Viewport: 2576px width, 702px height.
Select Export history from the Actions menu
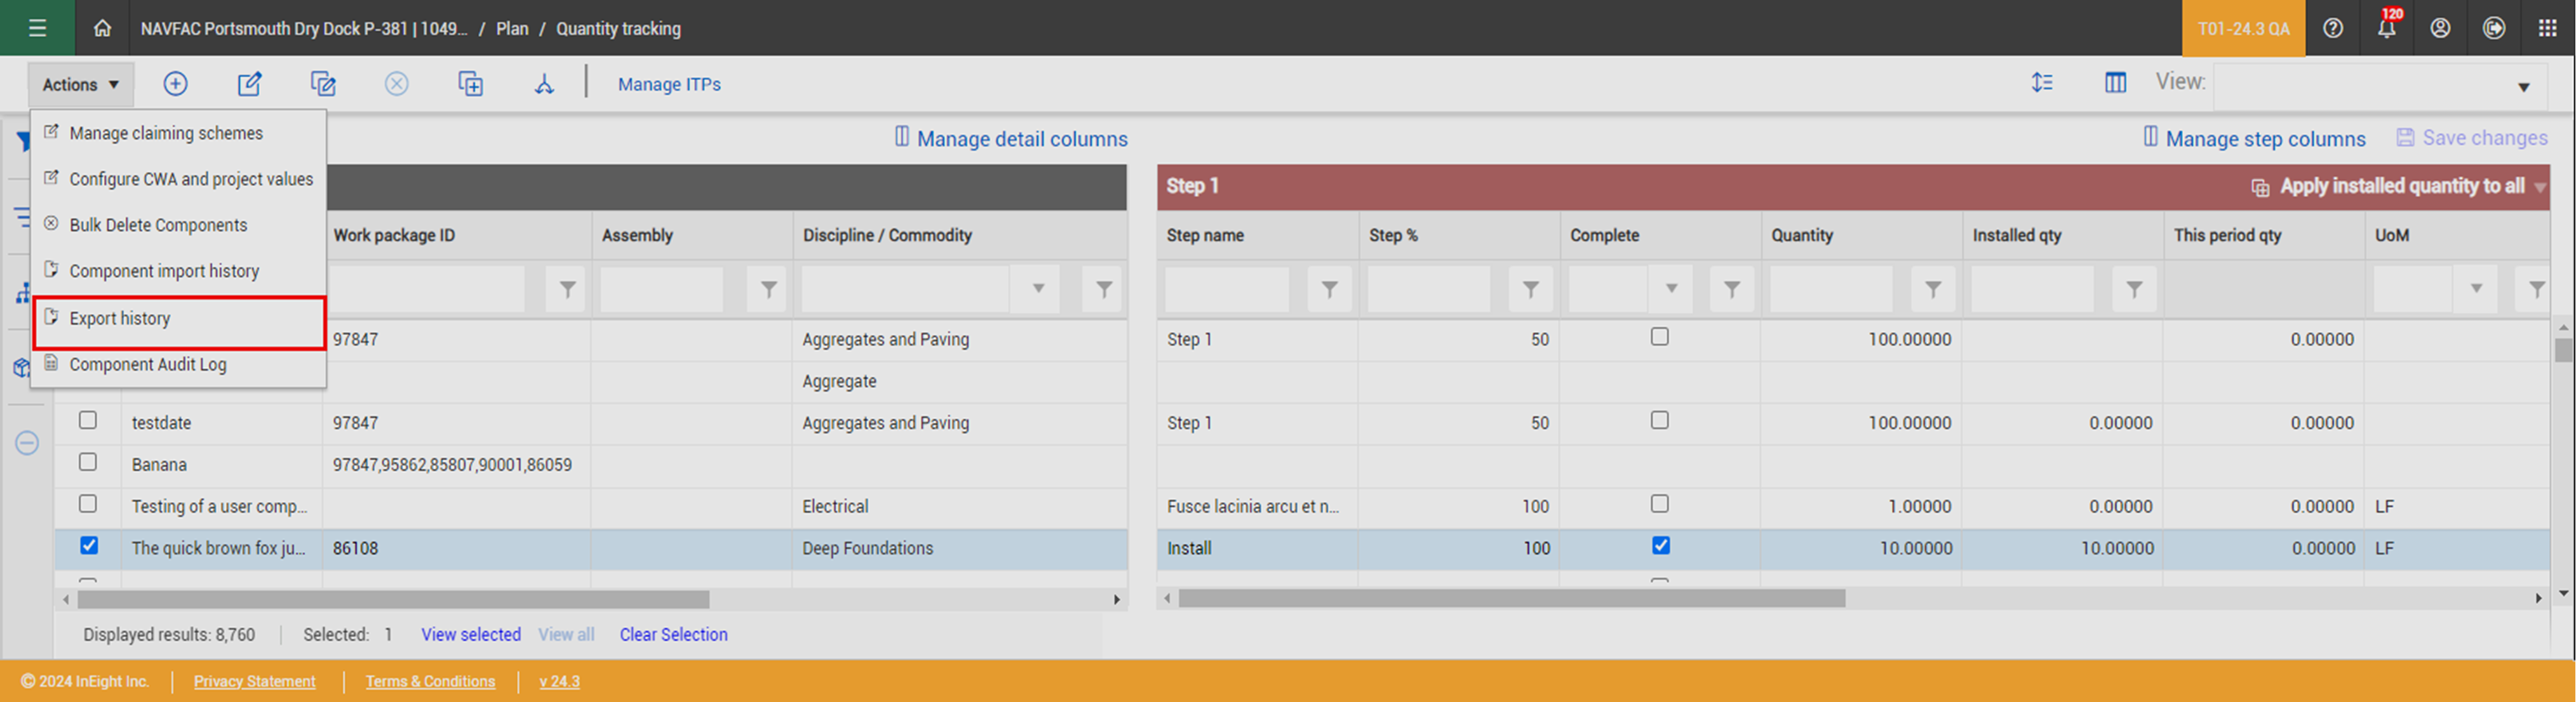(119, 318)
